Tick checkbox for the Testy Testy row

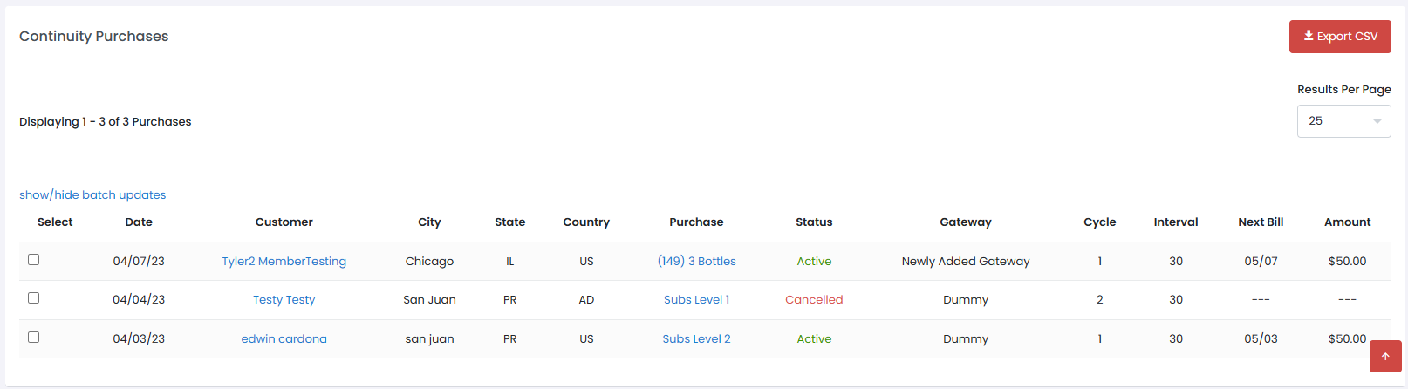(x=34, y=298)
